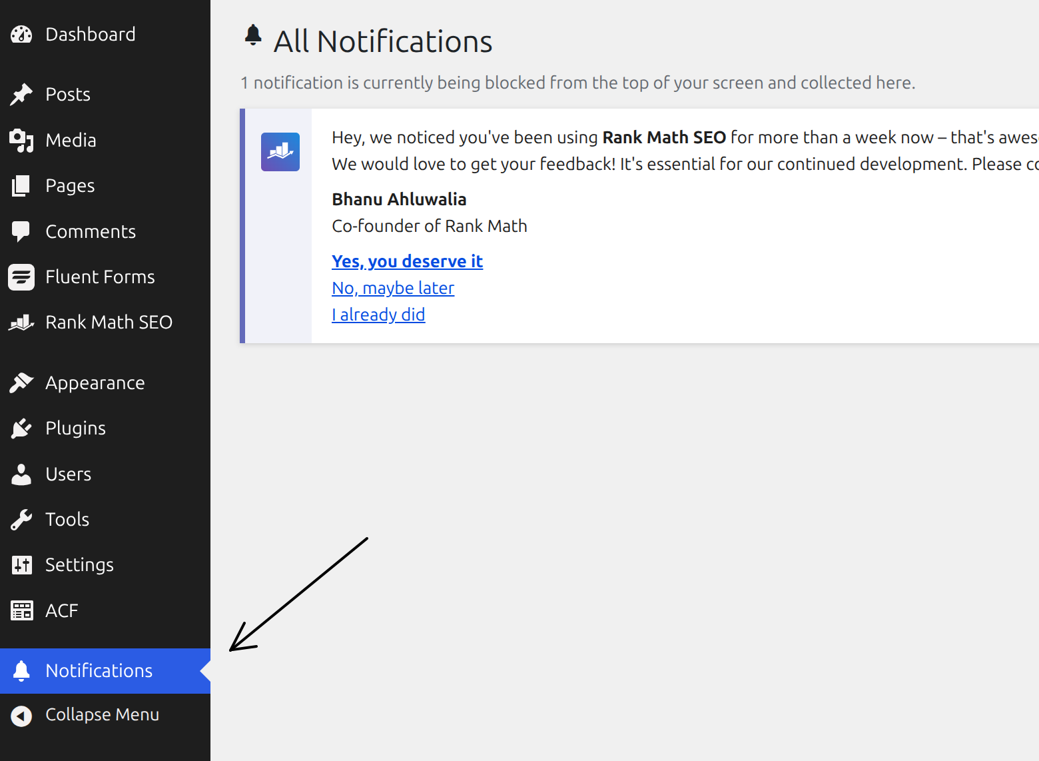This screenshot has height=761, width=1039.
Task: Click the Comments speech bubble icon
Action: pos(21,232)
